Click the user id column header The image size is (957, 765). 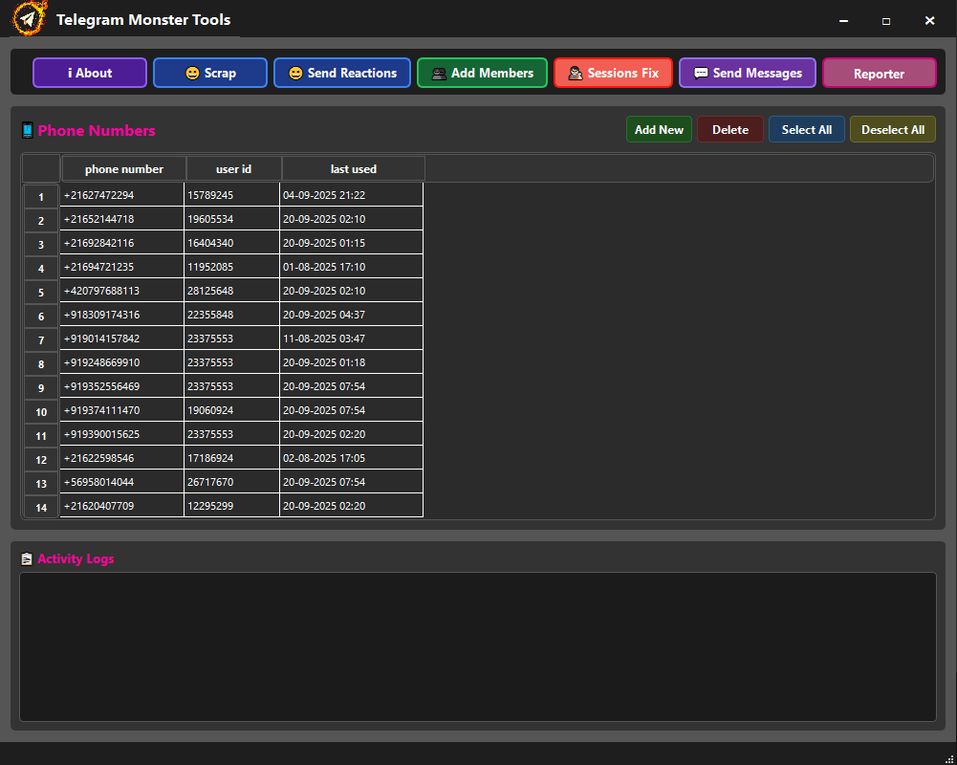tap(234, 169)
